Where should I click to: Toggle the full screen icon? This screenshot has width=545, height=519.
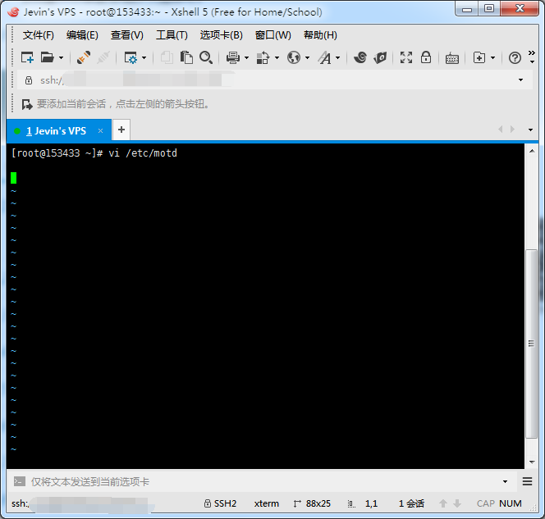coord(406,57)
